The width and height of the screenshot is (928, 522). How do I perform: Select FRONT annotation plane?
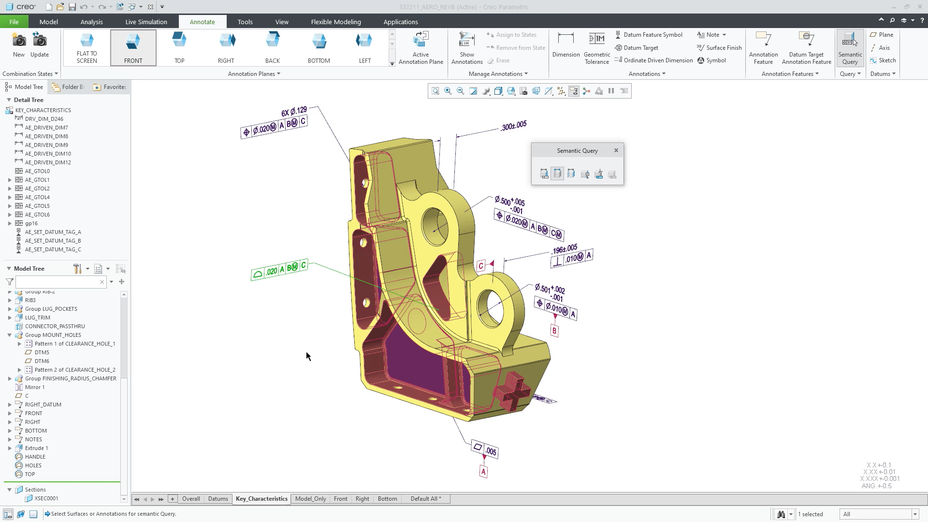[x=133, y=48]
